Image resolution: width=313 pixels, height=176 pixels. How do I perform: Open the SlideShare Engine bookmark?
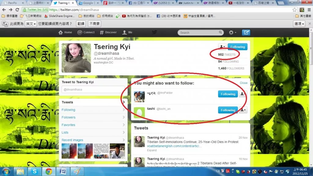click(59, 16)
